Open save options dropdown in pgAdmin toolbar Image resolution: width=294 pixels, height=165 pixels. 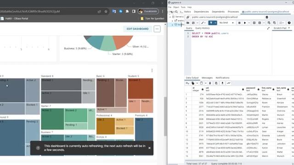[197, 23]
